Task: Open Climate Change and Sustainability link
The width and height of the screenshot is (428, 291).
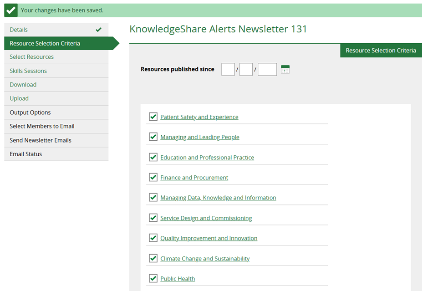Action: point(205,259)
